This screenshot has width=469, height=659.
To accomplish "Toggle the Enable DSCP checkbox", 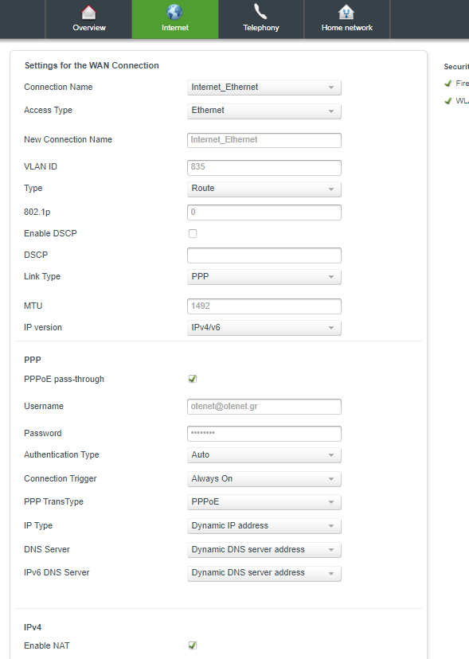I will click(x=193, y=233).
